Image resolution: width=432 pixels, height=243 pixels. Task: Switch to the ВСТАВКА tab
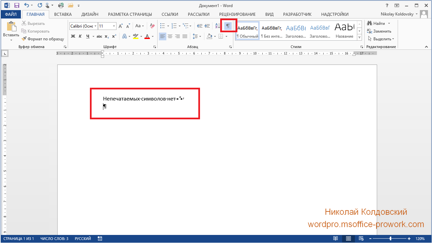coord(63,14)
